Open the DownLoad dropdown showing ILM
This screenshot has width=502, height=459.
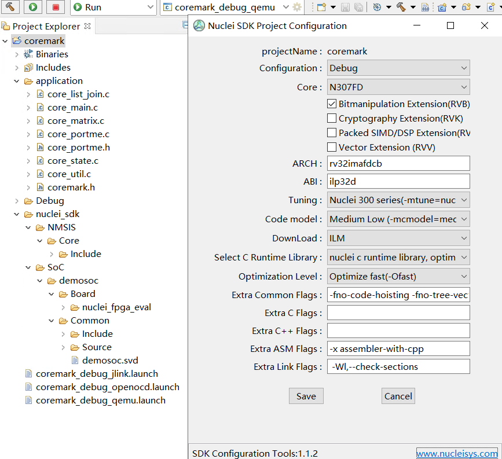click(x=398, y=238)
